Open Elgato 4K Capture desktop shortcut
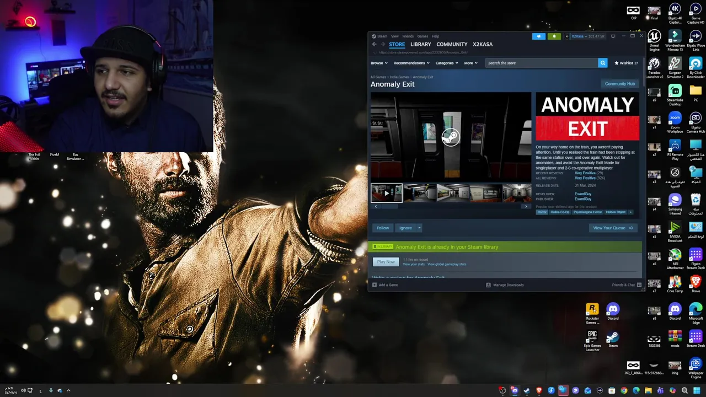 click(x=675, y=13)
